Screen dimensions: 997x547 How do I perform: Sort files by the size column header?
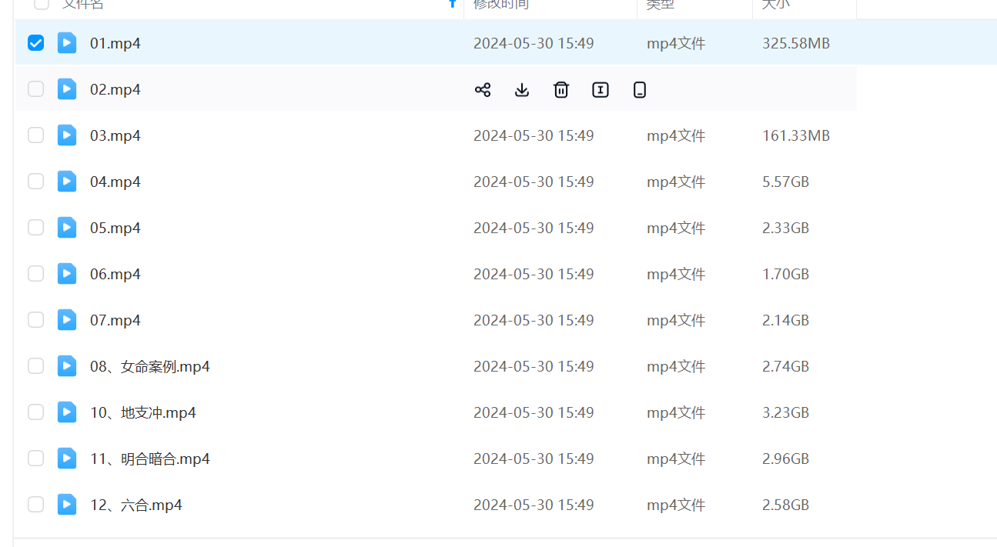[775, 4]
